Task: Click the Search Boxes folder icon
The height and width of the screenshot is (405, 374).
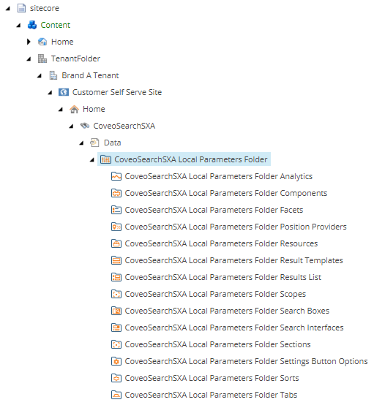Action: point(116,311)
